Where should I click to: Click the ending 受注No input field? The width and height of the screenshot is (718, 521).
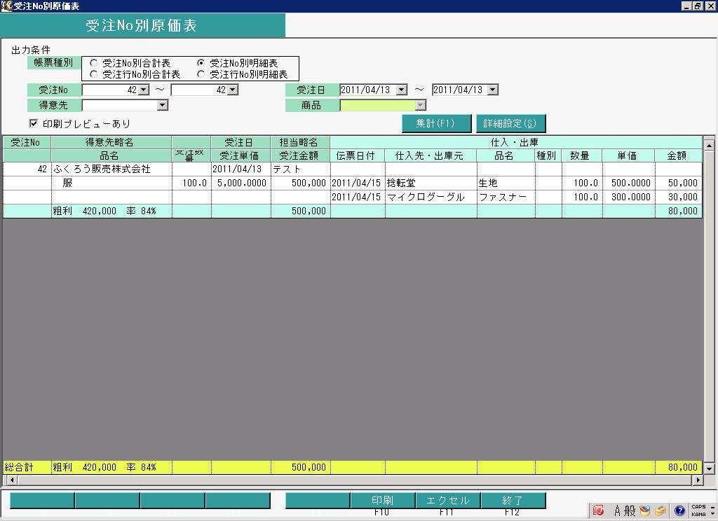point(199,90)
